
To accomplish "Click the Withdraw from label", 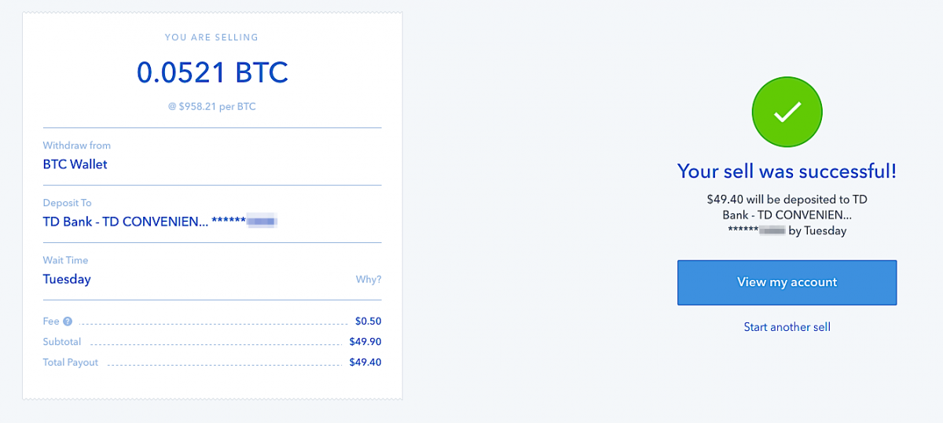I will coord(76,145).
